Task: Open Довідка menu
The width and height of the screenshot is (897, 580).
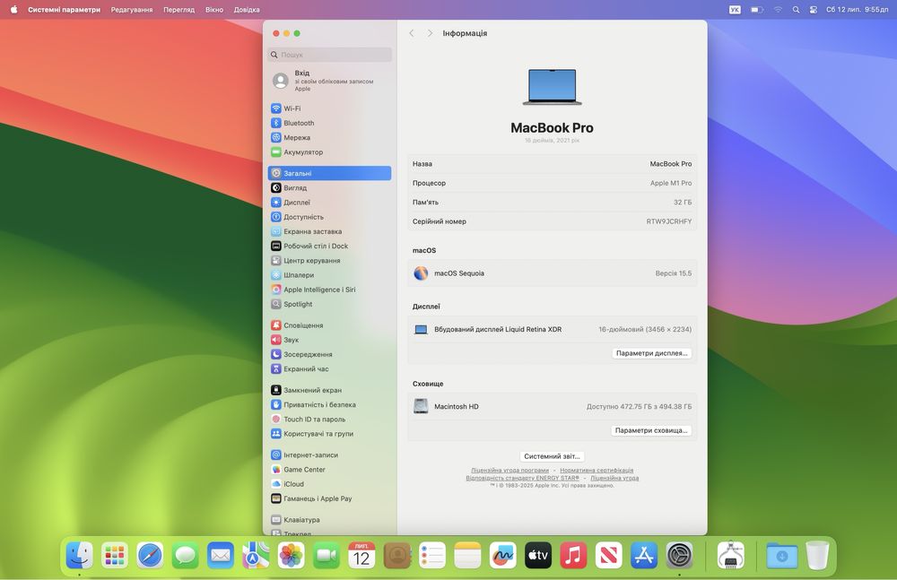Action: click(247, 10)
